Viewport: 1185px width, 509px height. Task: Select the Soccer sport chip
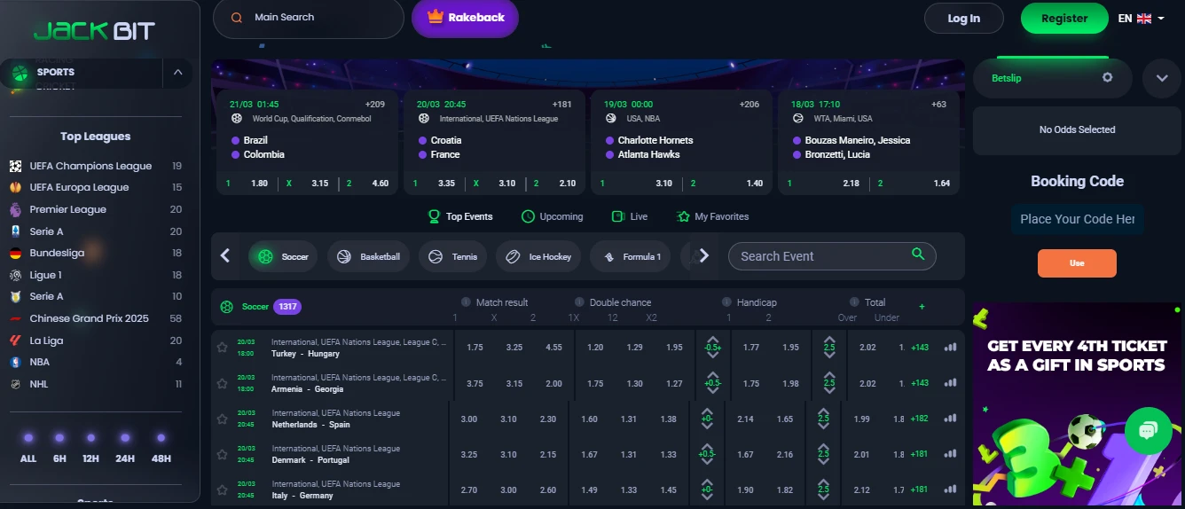coord(283,257)
